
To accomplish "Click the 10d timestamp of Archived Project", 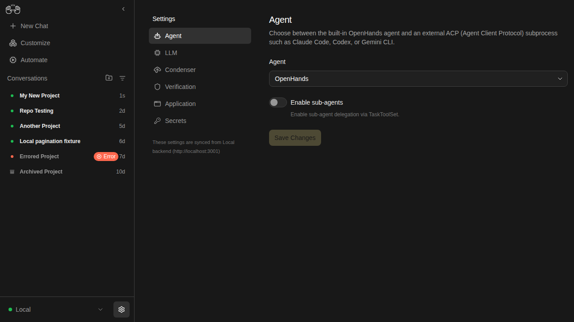I will (x=121, y=172).
